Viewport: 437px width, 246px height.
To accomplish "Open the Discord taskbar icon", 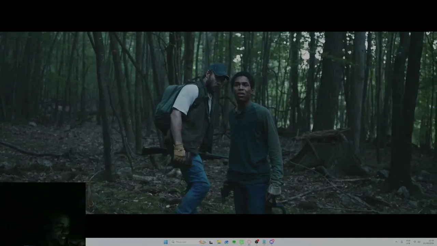I will pos(272,242).
